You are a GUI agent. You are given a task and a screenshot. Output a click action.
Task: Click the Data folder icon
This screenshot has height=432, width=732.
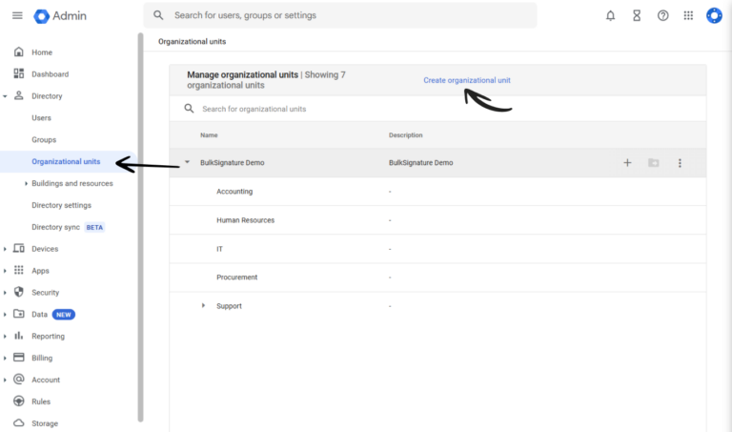pos(19,314)
